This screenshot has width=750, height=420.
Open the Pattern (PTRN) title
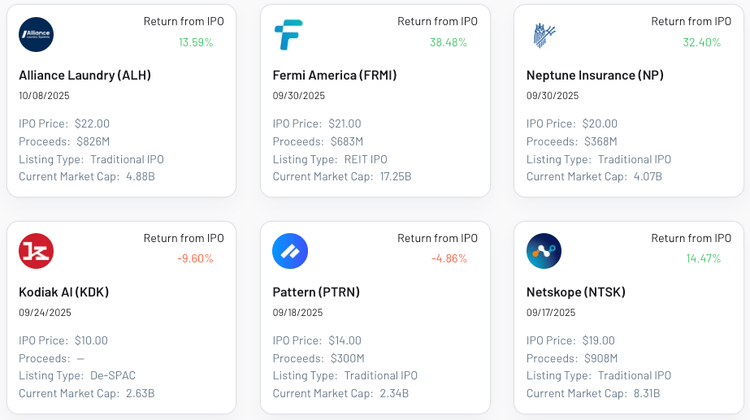316,292
